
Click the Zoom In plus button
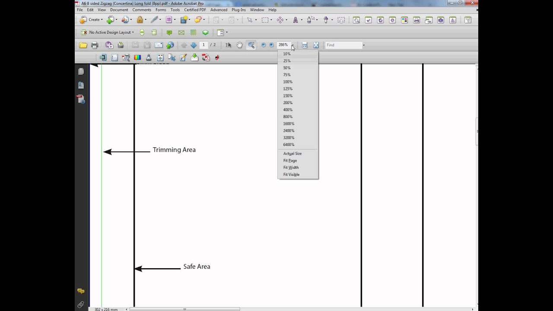coord(271,45)
